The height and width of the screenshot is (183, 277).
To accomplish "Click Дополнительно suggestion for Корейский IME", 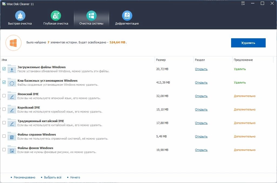I will (245, 109).
